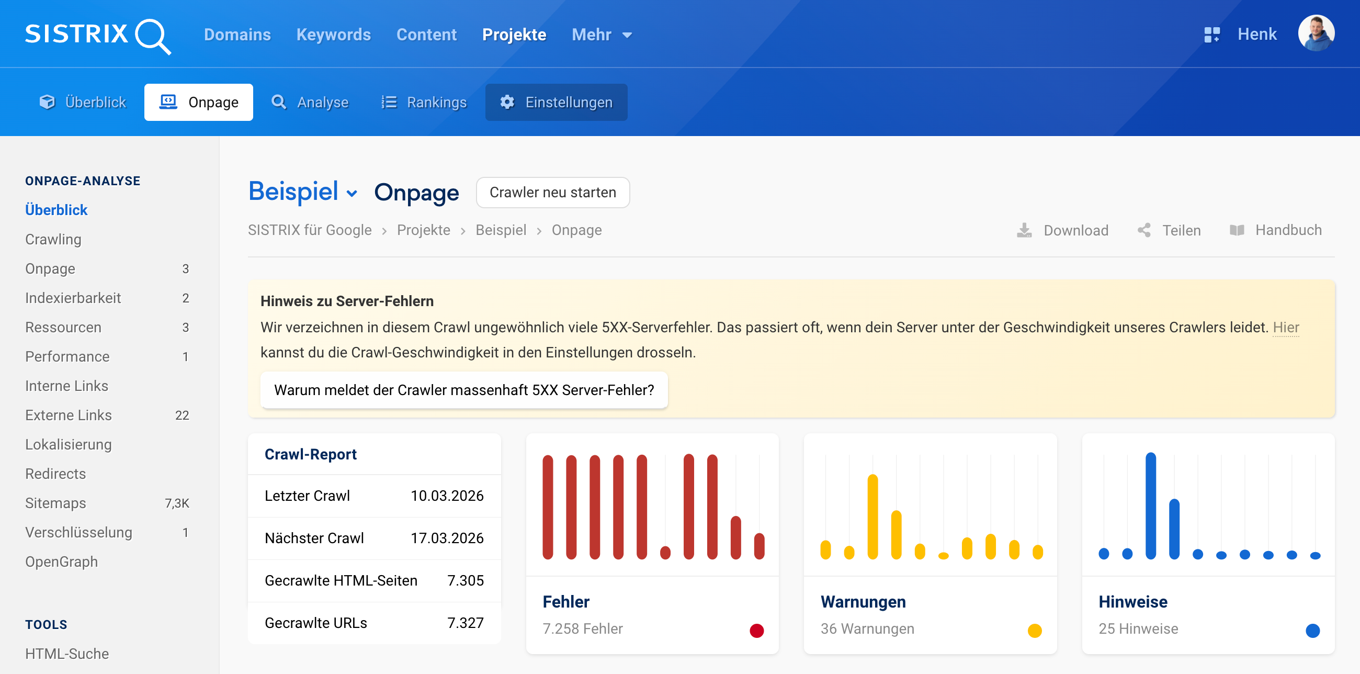Image resolution: width=1360 pixels, height=674 pixels.
Task: Download the report via the download icon
Action: tap(1024, 230)
